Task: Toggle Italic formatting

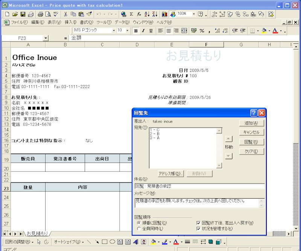Action: [143, 31]
